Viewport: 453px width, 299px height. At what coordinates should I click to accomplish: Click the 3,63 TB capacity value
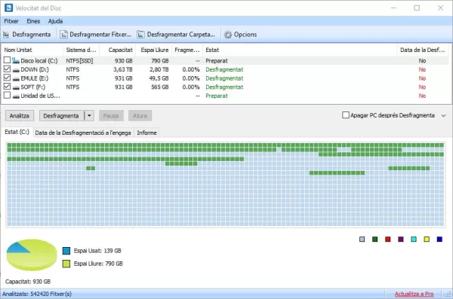[123, 69]
